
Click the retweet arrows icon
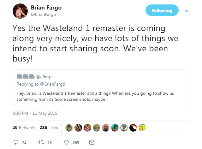[41, 142]
